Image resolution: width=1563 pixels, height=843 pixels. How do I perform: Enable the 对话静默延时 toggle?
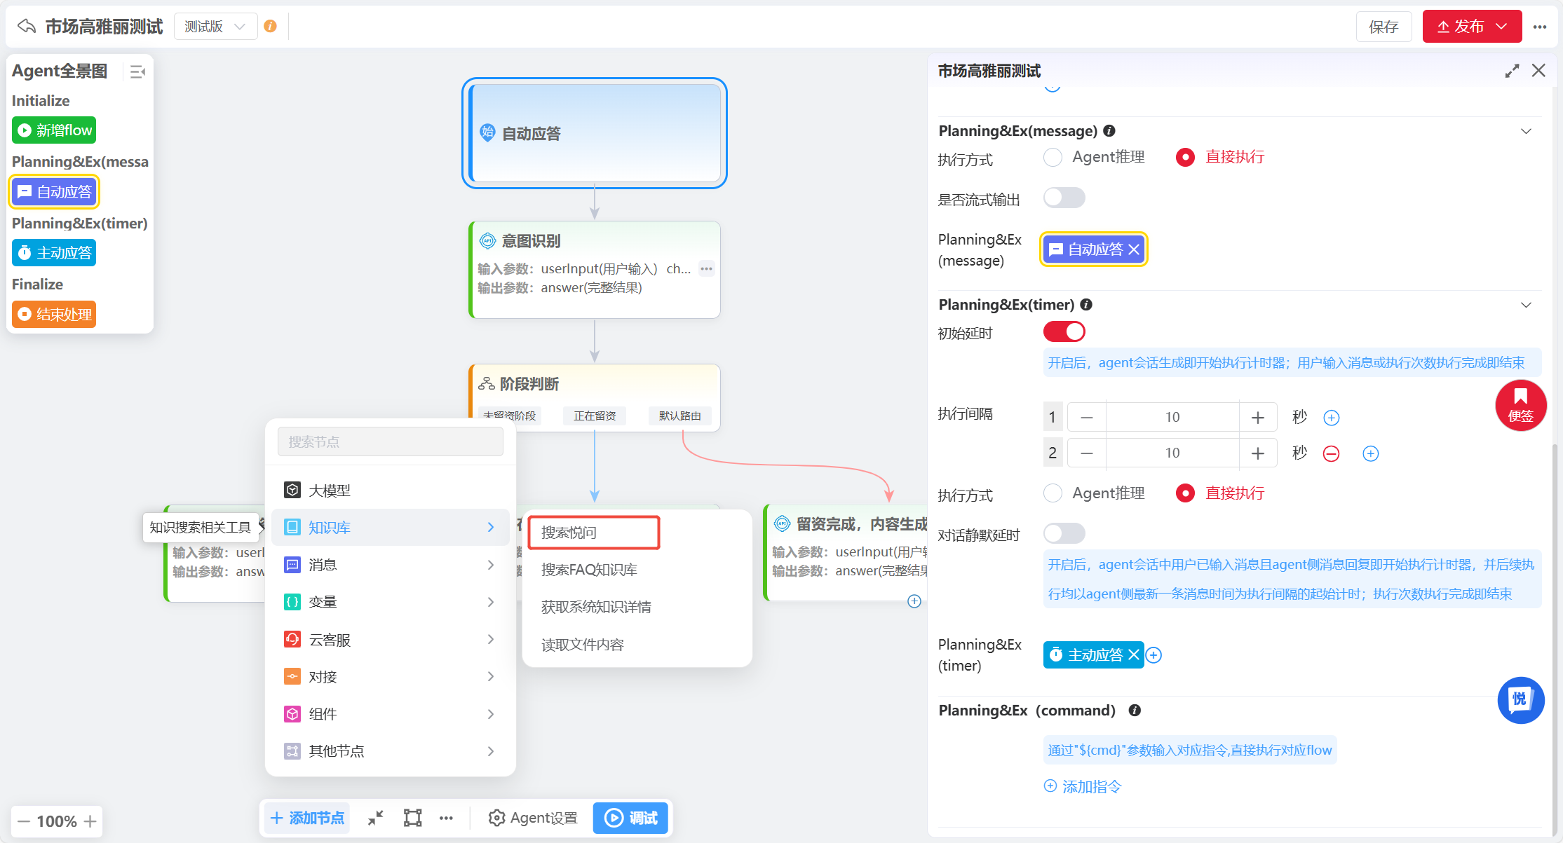pyautogui.click(x=1064, y=533)
